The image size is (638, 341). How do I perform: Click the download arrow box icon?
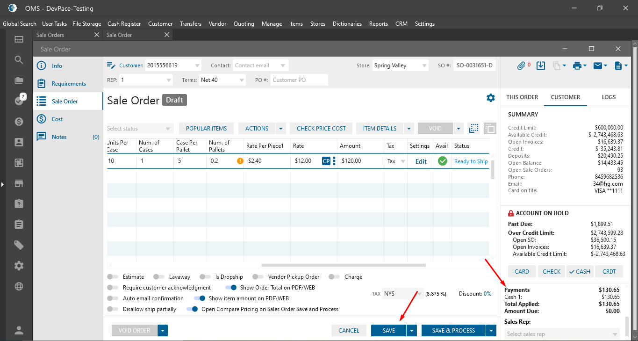coord(541,66)
